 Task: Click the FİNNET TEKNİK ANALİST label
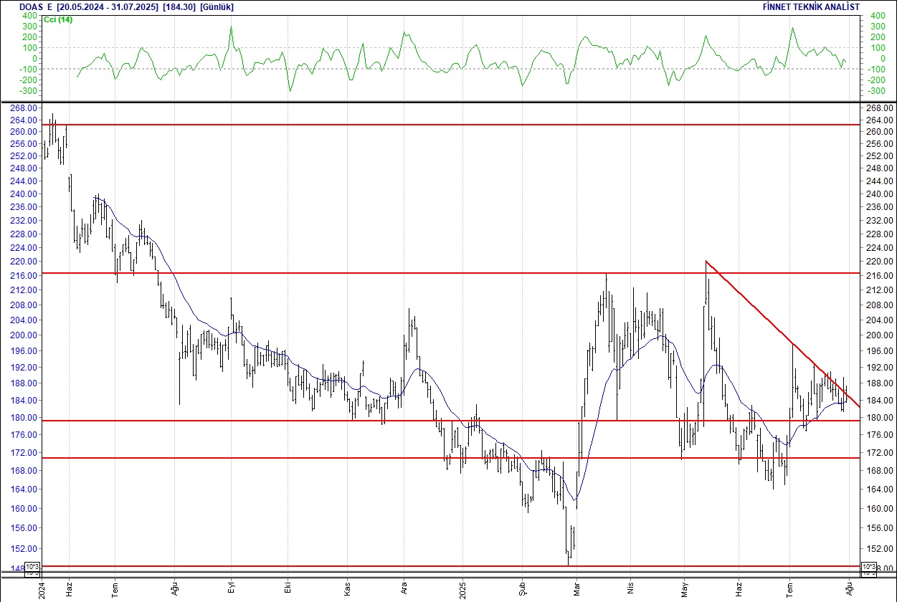pos(810,7)
